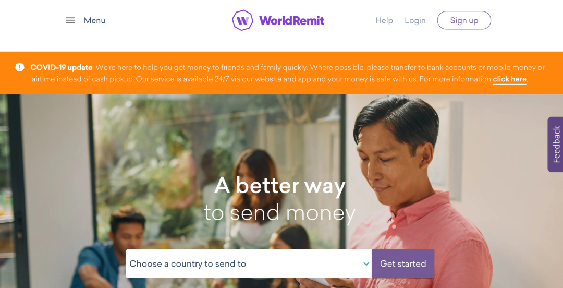Image resolution: width=563 pixels, height=288 pixels.
Task: Click the orange COVID-19 notification banner
Action: point(281,73)
